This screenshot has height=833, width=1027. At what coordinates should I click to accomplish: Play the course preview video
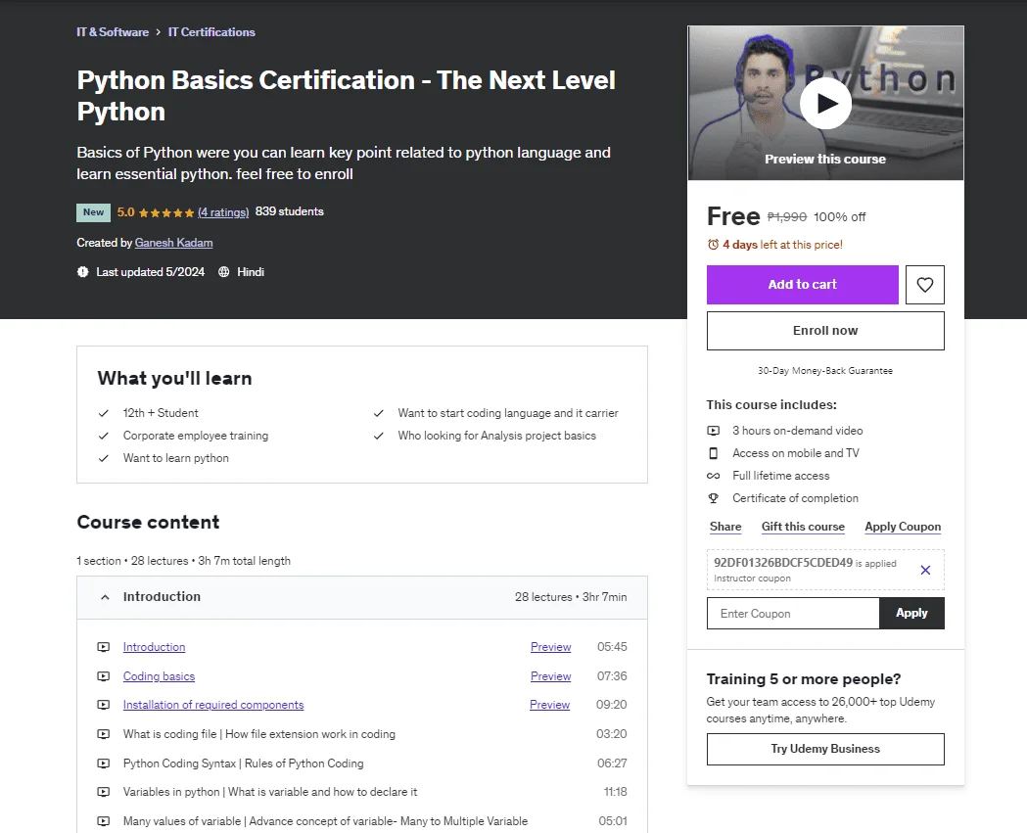coord(825,103)
